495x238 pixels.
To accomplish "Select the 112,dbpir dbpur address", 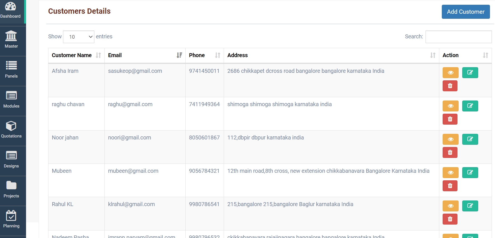I will click(265, 138).
